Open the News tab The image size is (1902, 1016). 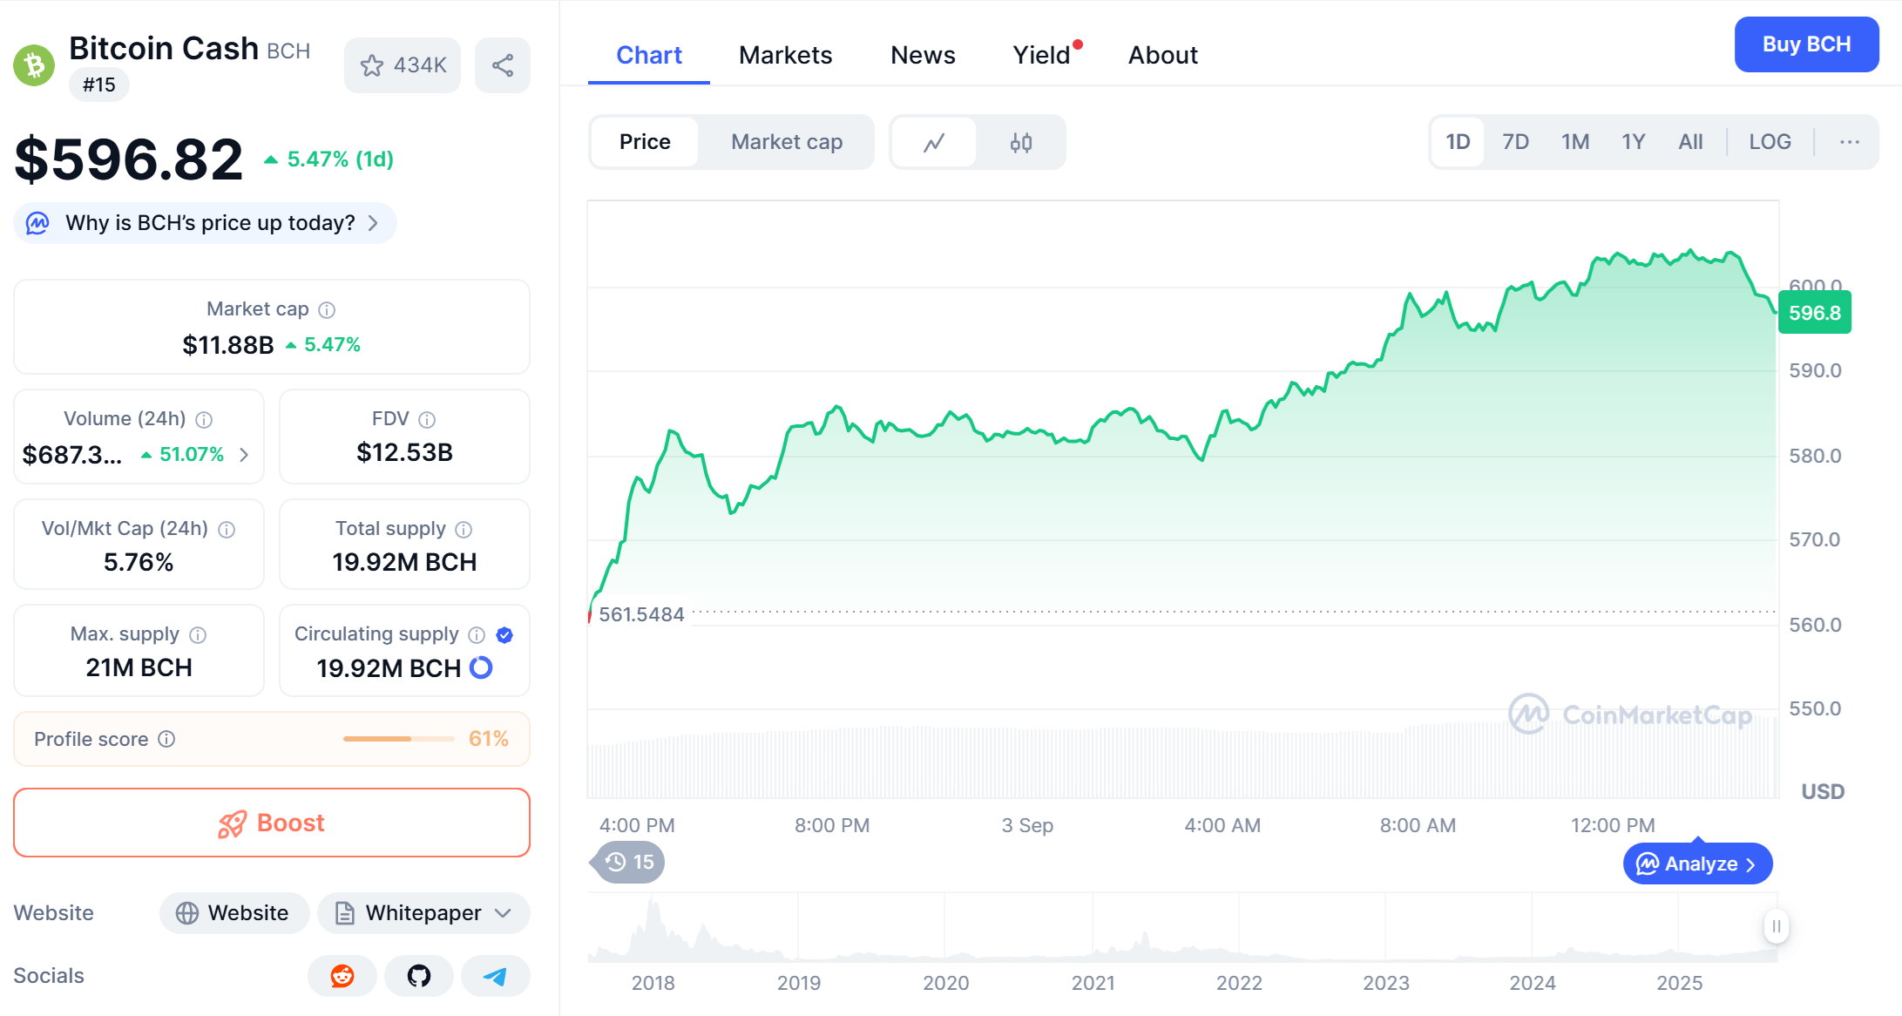[923, 55]
